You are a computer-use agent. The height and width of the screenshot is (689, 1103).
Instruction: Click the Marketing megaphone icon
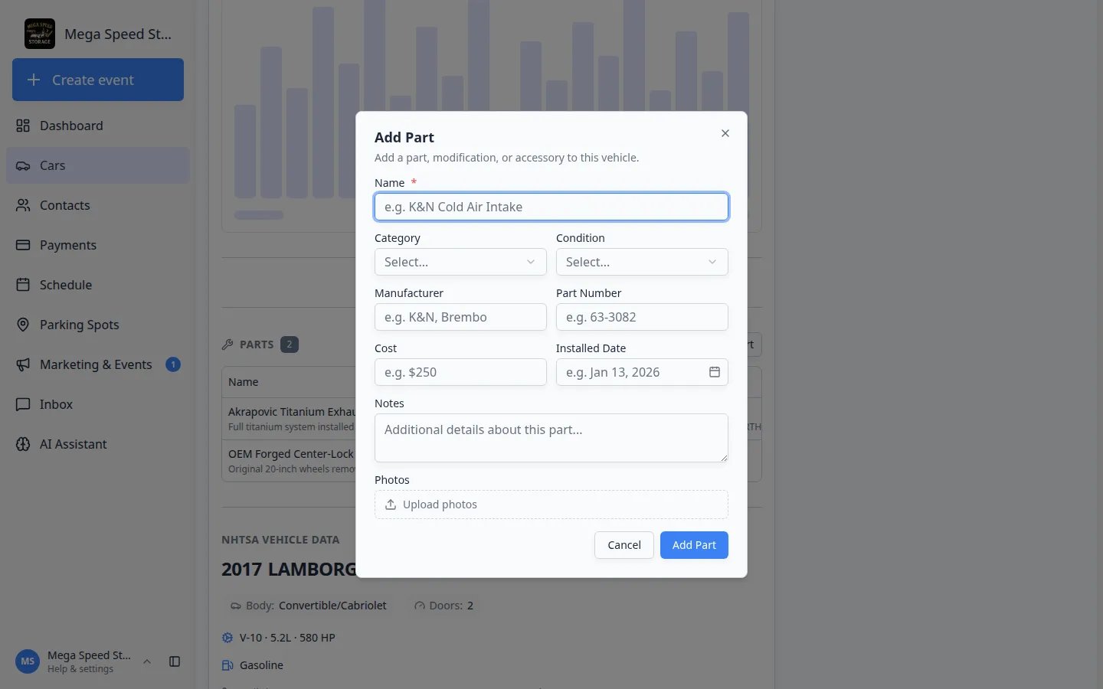pos(23,364)
